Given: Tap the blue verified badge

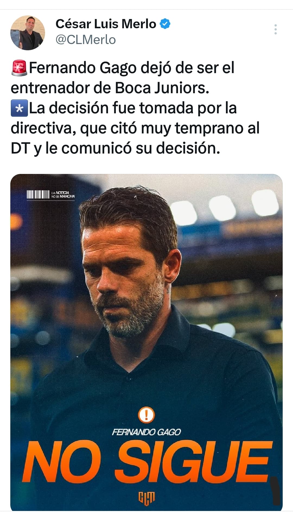Looking at the screenshot, I should click(x=165, y=24).
